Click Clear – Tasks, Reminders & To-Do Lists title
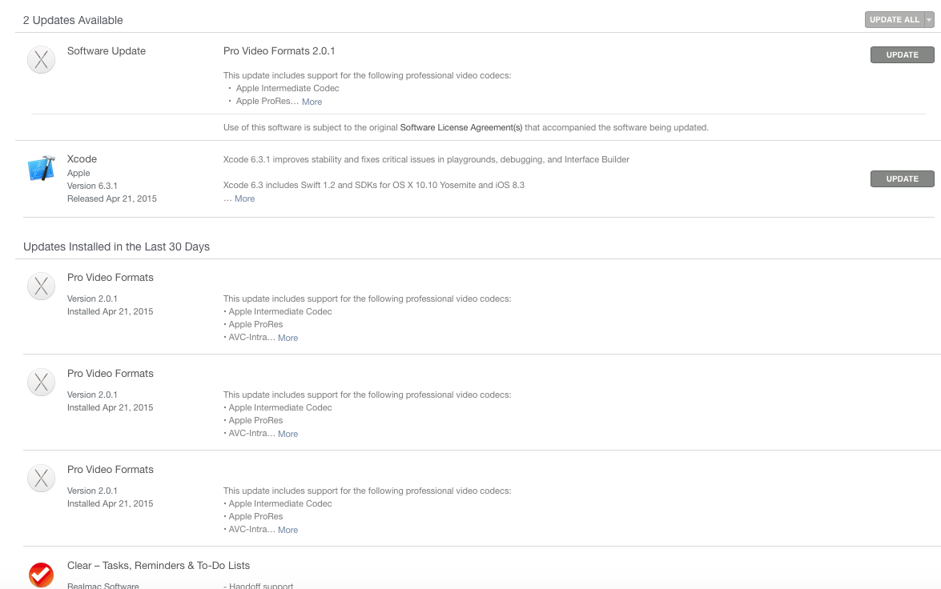This screenshot has width=941, height=589. [x=159, y=566]
